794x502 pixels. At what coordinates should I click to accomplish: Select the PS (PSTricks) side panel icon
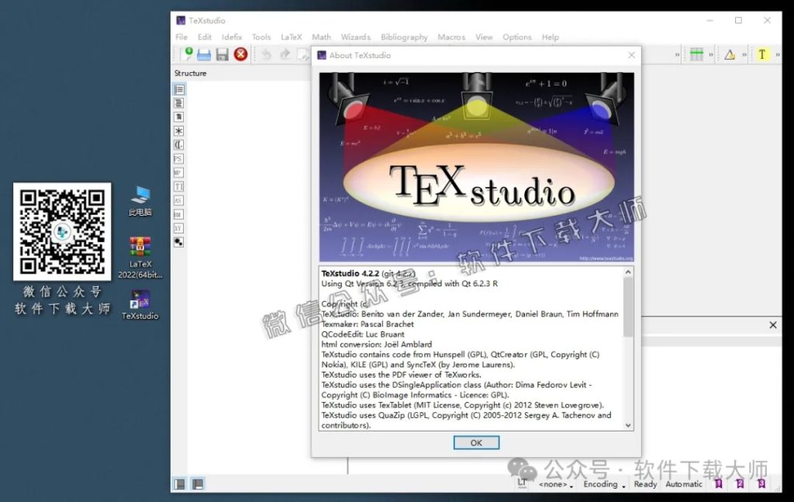(x=178, y=158)
